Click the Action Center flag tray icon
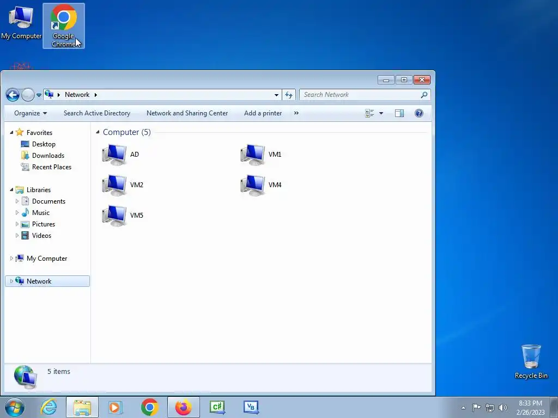Screen dimensions: 558x418 pyautogui.click(x=476, y=407)
